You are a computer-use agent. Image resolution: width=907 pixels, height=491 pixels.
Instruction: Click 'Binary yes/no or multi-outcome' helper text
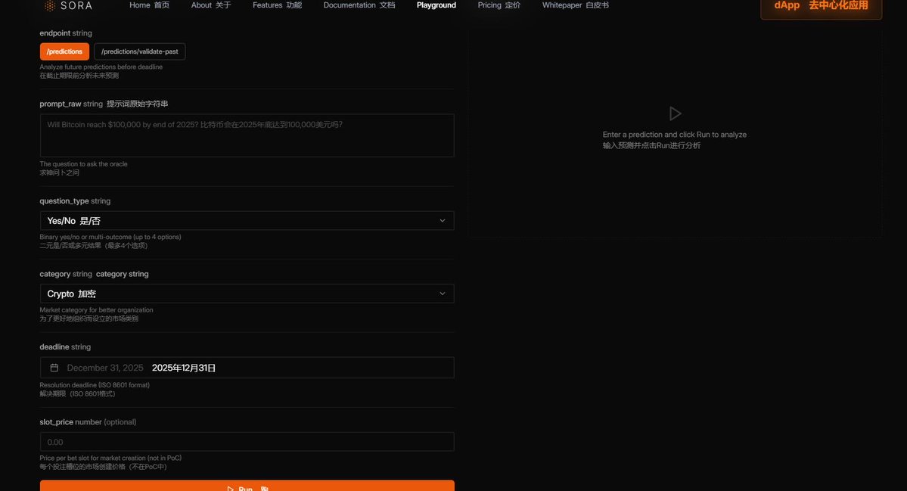[x=110, y=237]
